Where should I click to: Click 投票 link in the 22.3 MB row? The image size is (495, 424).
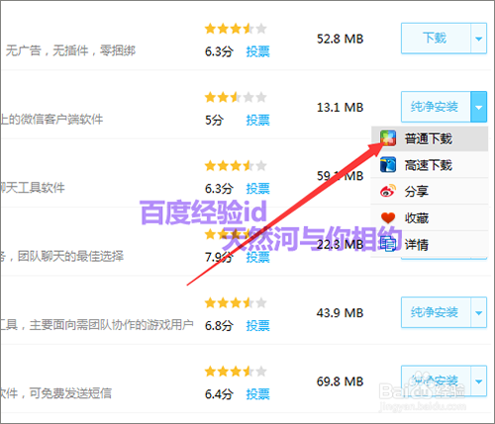pos(257,257)
